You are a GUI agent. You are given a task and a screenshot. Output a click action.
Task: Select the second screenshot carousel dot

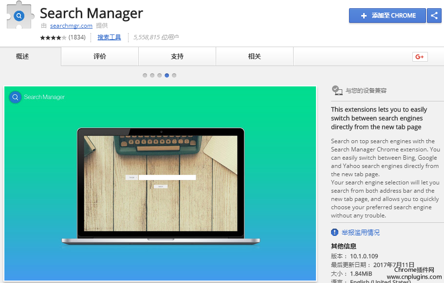point(152,75)
